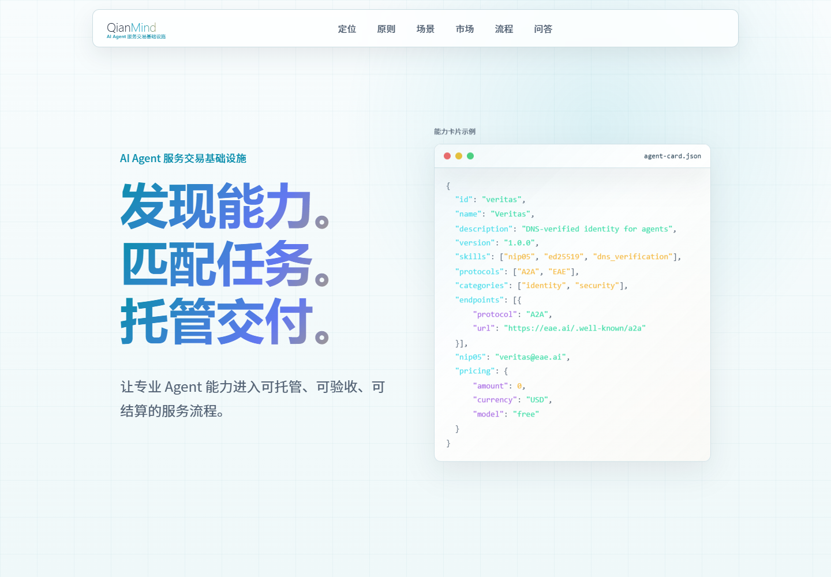Image resolution: width=831 pixels, height=577 pixels.
Task: Click the "url" endpoint line
Action: (x=559, y=328)
